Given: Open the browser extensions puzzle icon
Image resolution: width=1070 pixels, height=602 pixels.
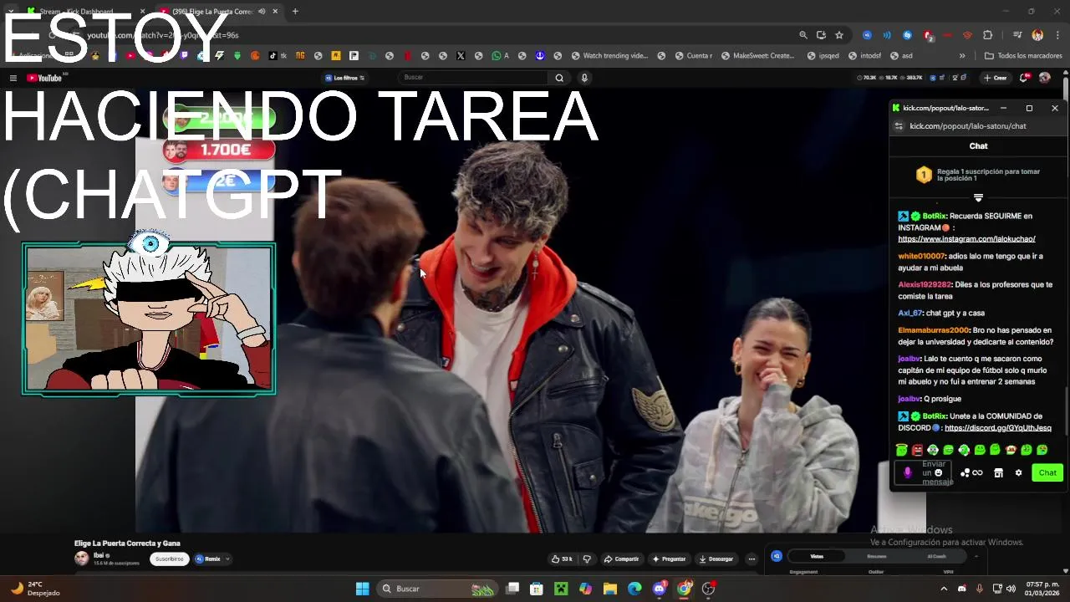Looking at the screenshot, I should point(987,35).
